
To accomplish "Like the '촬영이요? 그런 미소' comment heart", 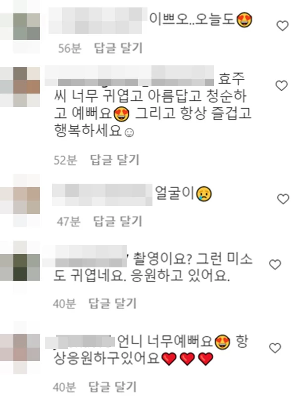I will (275, 264).
